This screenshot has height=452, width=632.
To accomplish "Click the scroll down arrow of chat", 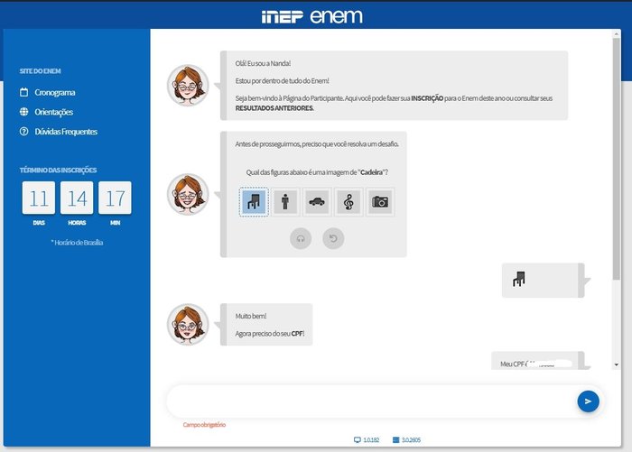I will click(x=617, y=365).
